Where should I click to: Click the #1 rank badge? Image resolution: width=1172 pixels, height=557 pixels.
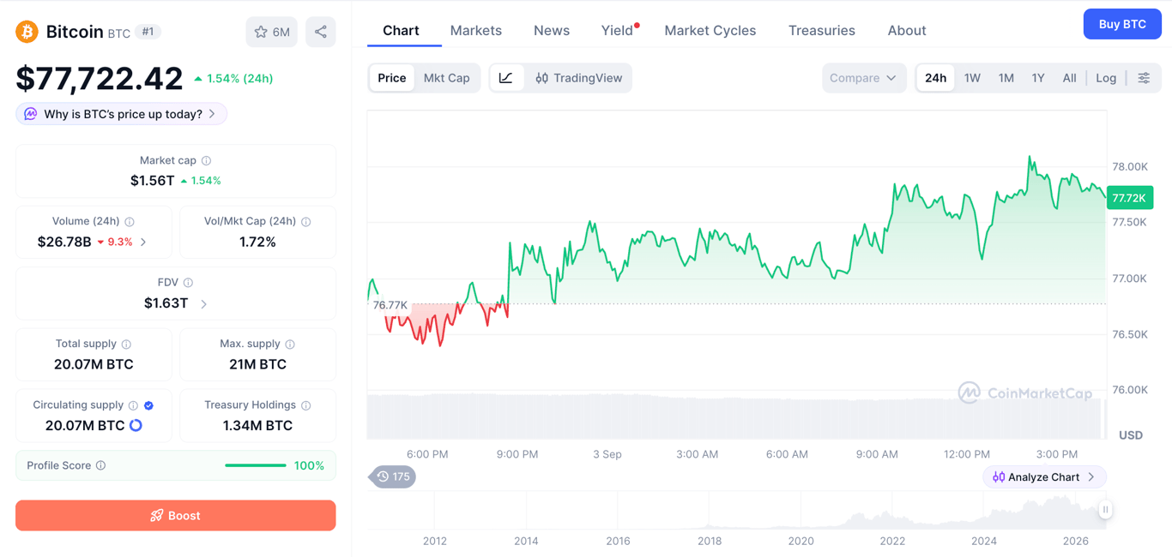(148, 32)
